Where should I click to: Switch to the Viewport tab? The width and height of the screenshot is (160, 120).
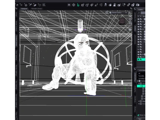24,9
